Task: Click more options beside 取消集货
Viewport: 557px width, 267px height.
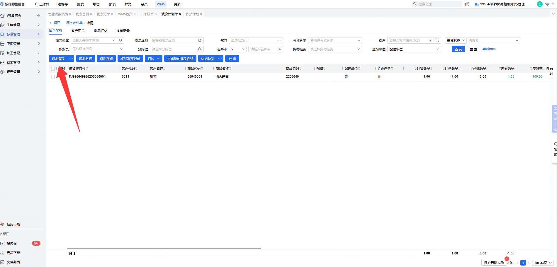Action: (71, 59)
